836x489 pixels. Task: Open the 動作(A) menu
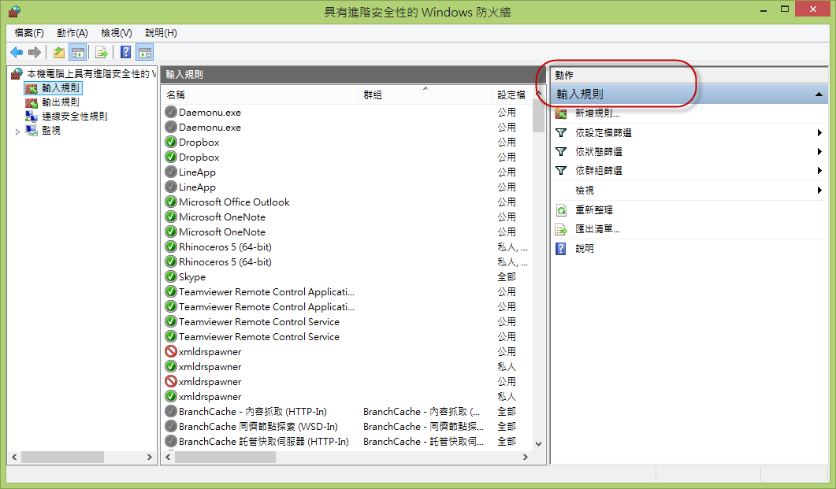click(72, 33)
